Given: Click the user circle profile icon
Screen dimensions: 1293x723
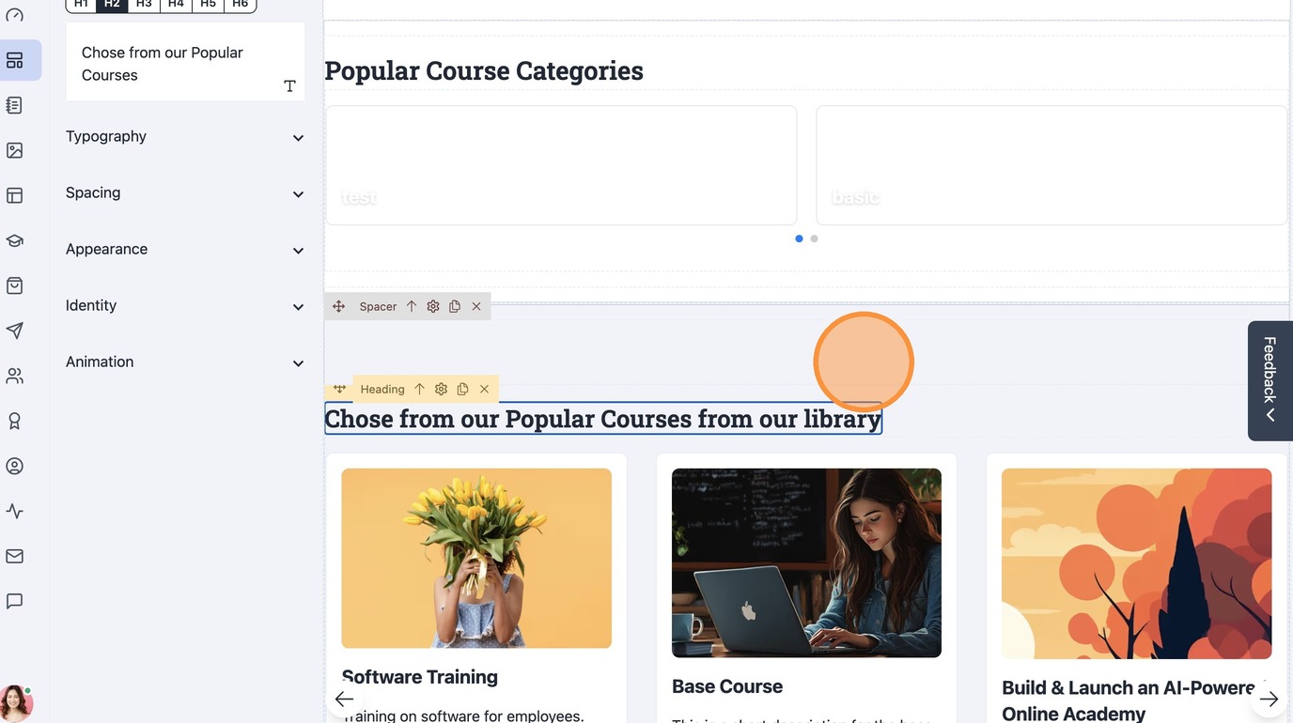Looking at the screenshot, I should 14,466.
